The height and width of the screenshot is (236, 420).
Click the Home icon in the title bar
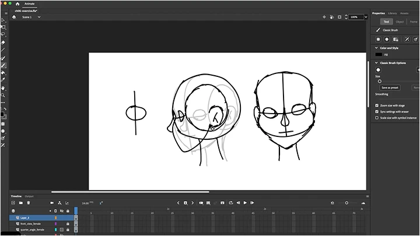(17, 3)
